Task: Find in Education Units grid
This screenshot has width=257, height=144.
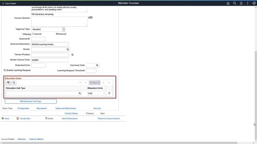Action: point(14,83)
